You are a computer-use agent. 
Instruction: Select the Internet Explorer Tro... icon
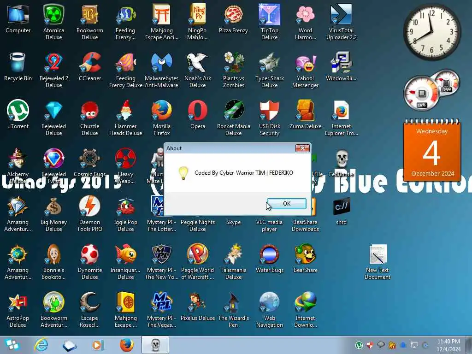click(342, 118)
